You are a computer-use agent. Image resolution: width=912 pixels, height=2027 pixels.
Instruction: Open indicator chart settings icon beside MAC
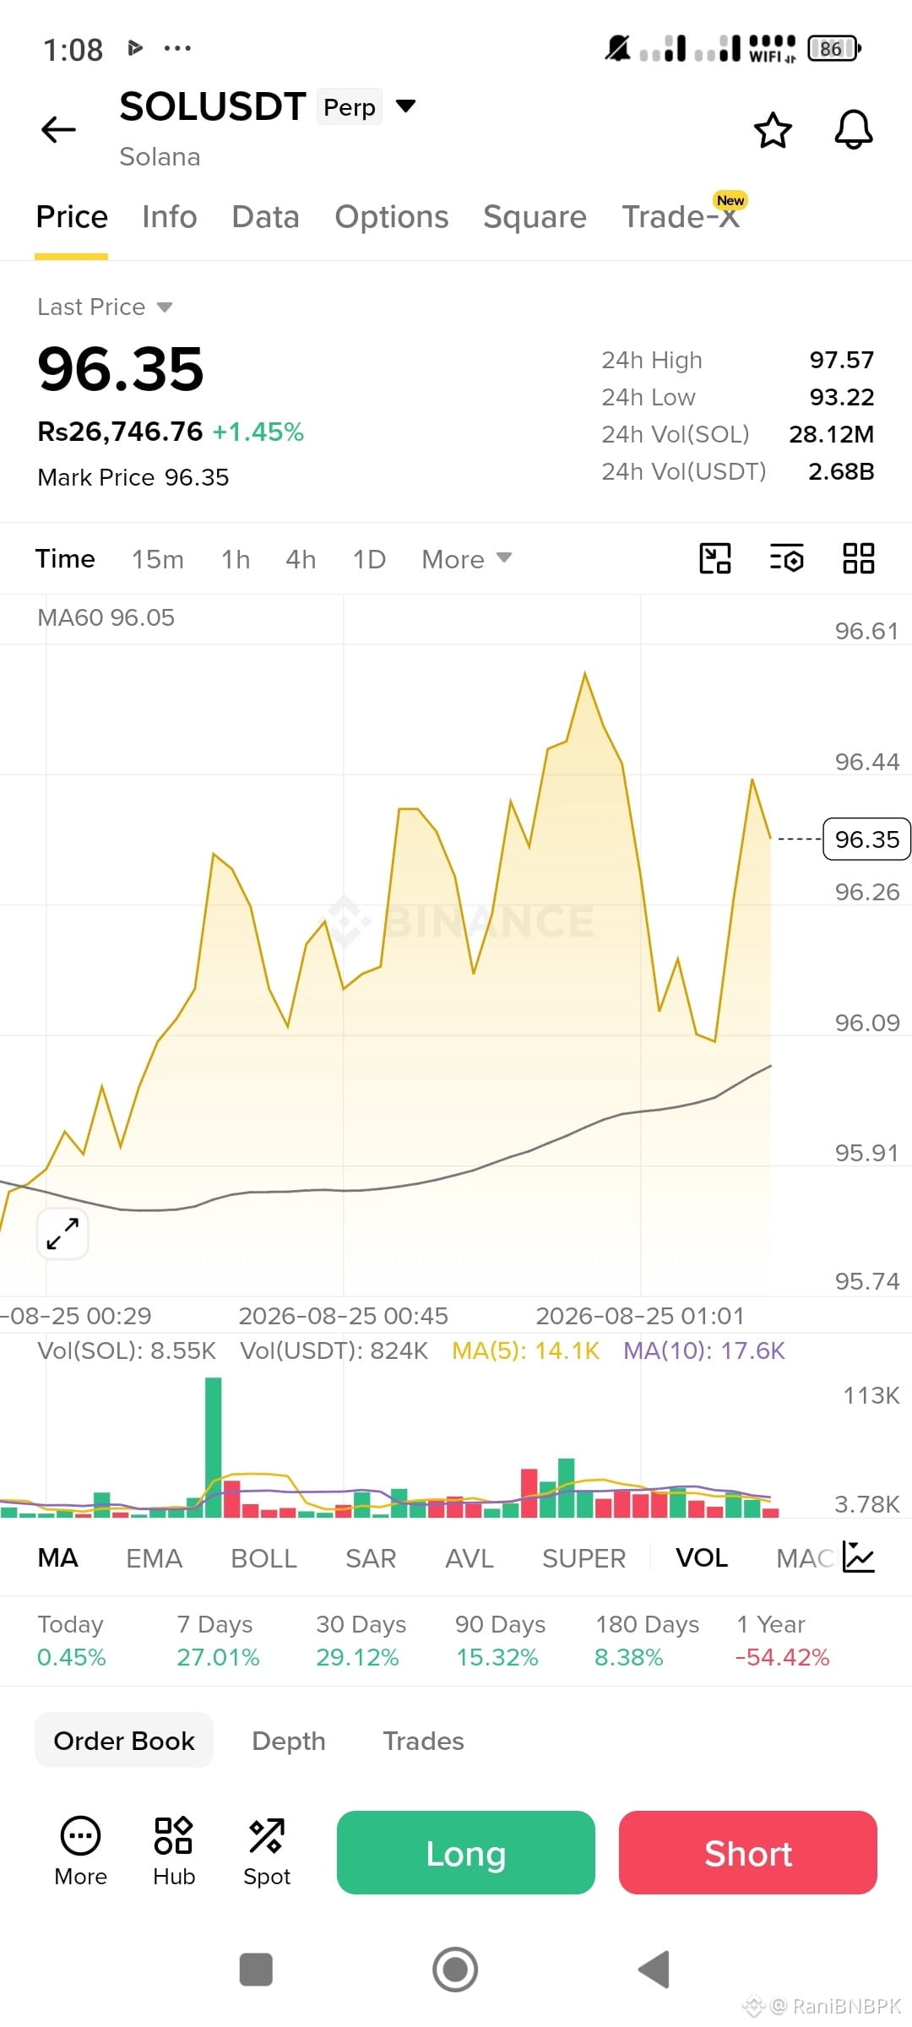pos(859,1557)
